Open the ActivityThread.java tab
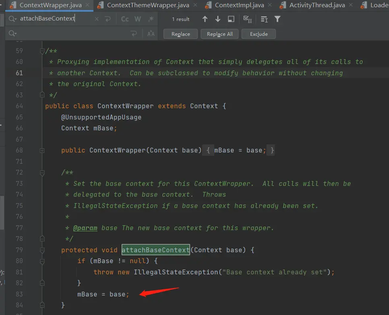This screenshot has width=389, height=315. click(317, 5)
